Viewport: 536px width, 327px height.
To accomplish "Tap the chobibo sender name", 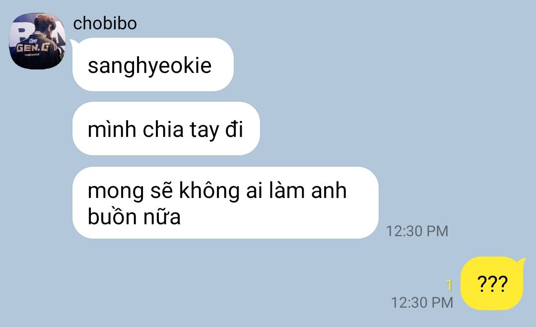I will [x=105, y=24].
